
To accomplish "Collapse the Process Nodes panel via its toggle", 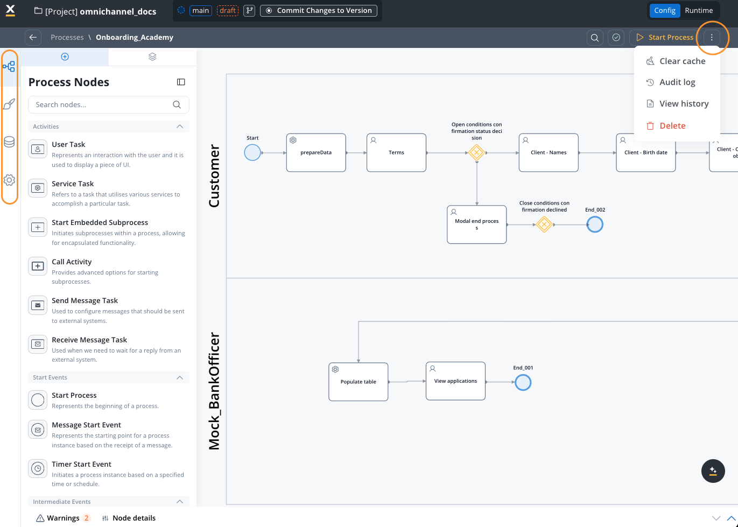I will click(x=181, y=82).
